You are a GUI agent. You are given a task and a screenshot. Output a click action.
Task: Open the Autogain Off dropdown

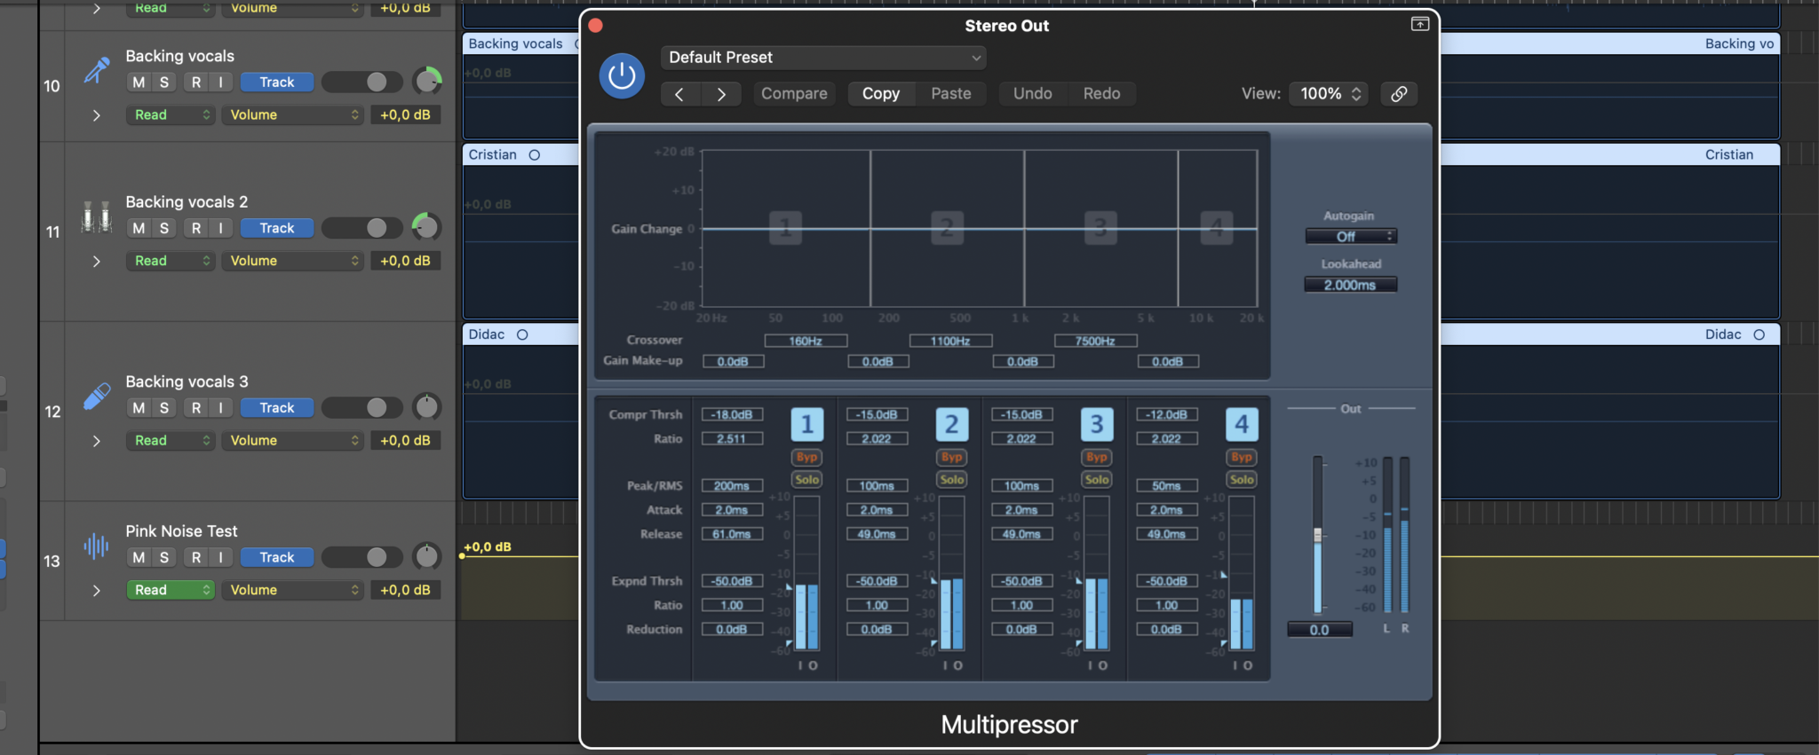(1350, 236)
